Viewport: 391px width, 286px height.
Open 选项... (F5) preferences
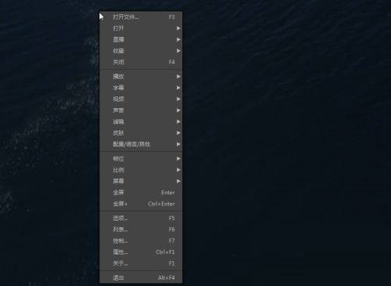141,218
